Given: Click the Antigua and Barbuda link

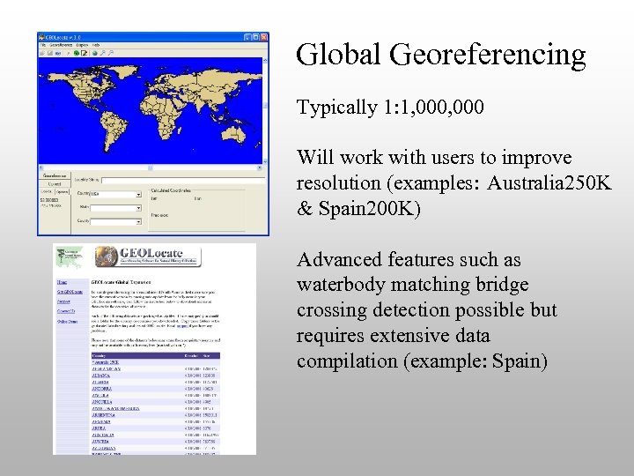Looking at the screenshot, I should click(x=115, y=408).
